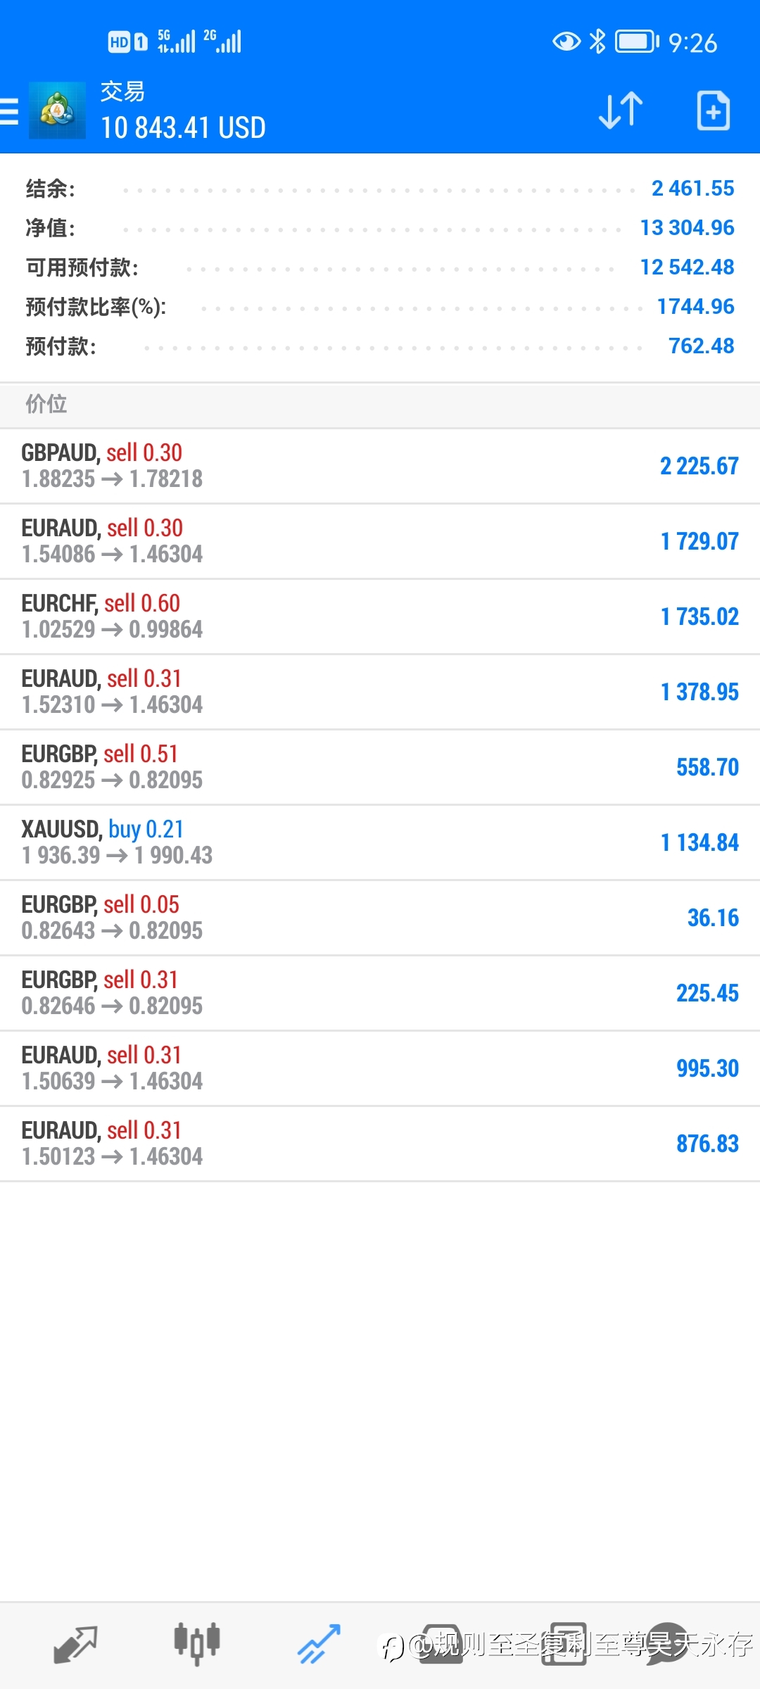Create a new order with the plus document icon
Viewport: 760px width, 1689px height.
click(713, 110)
